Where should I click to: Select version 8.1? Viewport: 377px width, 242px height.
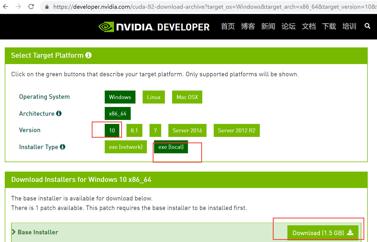tap(134, 130)
